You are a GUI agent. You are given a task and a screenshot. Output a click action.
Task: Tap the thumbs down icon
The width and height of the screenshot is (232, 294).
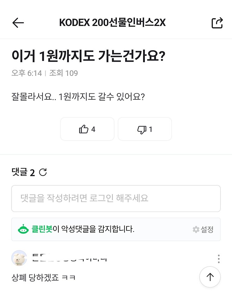point(141,129)
